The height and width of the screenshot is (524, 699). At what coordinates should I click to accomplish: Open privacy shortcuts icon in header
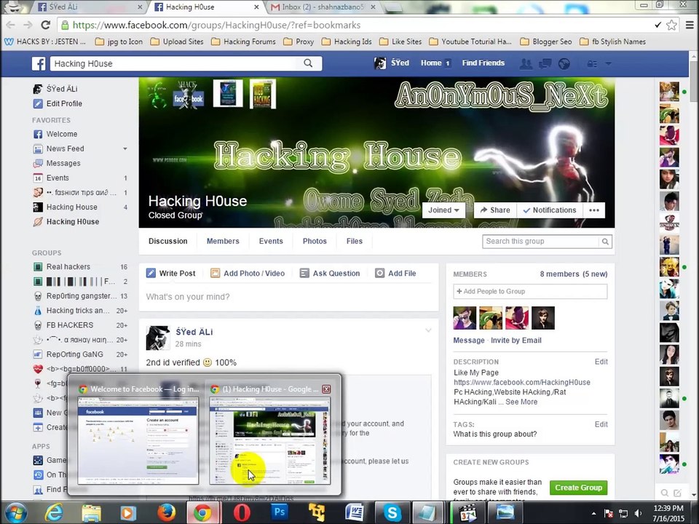click(x=592, y=64)
